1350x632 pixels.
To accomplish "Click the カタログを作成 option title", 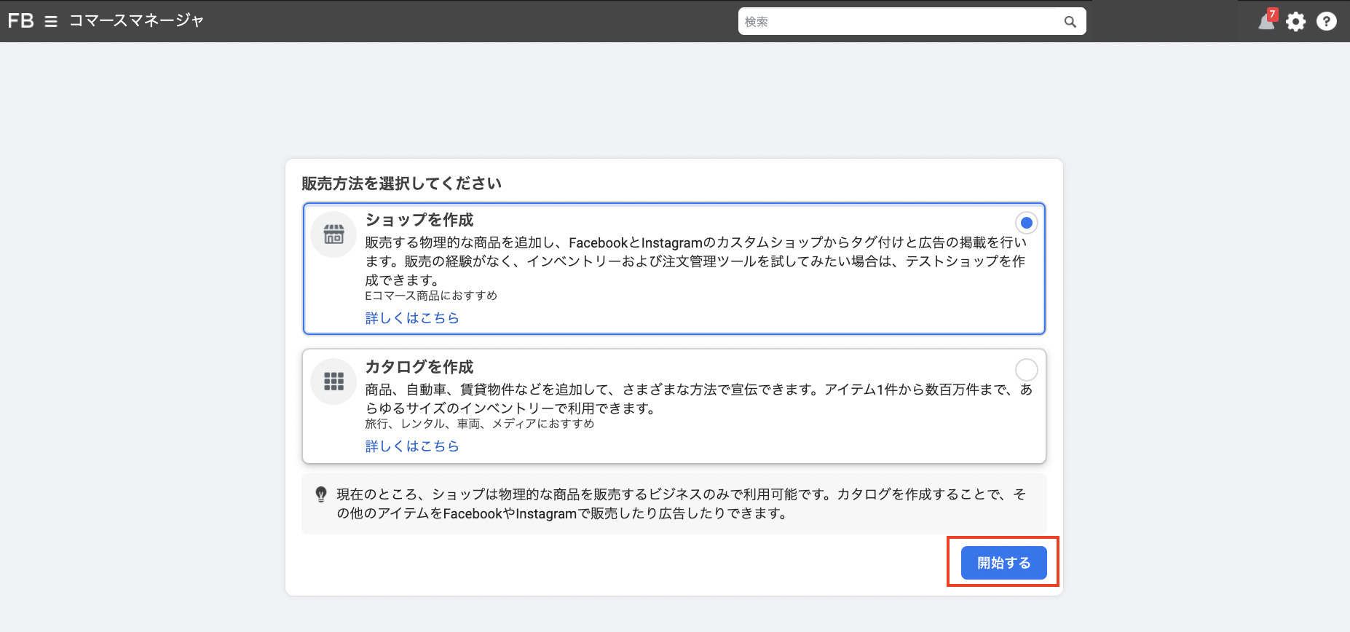I will [419, 367].
